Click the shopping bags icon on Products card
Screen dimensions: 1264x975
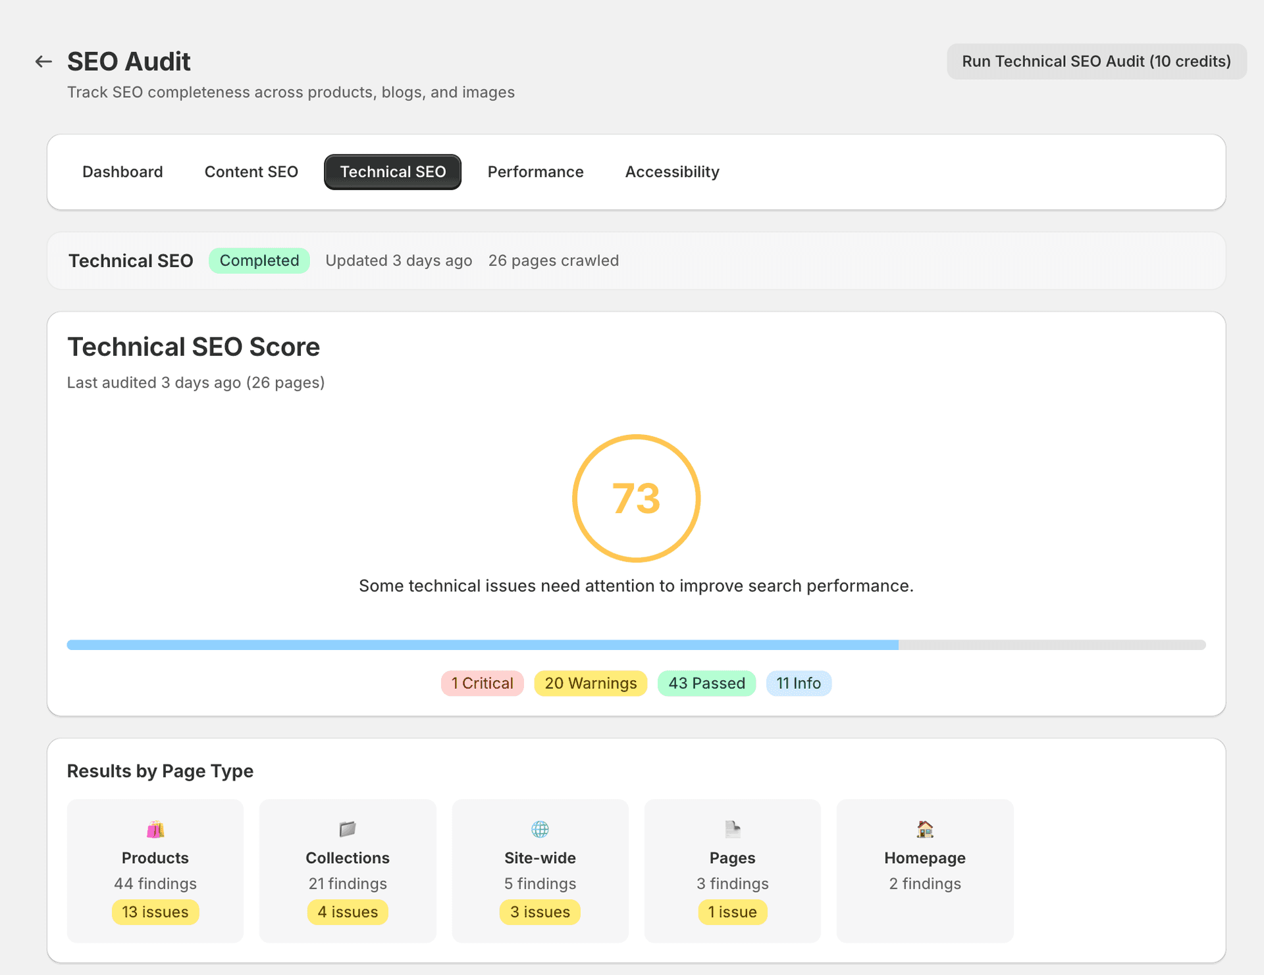(x=155, y=829)
